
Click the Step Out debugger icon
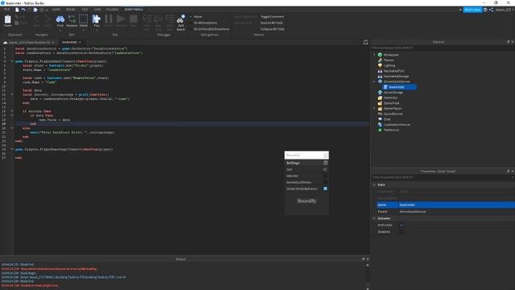[170, 19]
